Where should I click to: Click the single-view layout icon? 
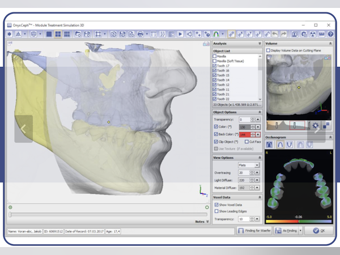pyautogui.click(x=49, y=34)
